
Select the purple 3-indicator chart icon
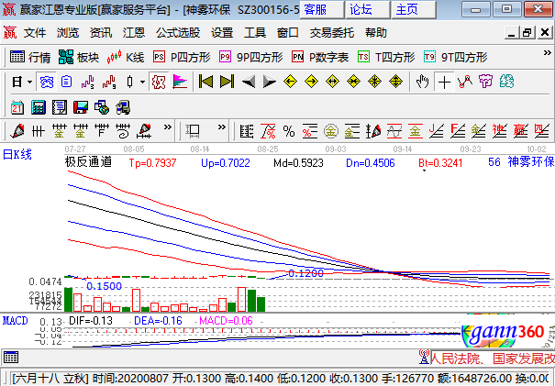click(x=87, y=83)
